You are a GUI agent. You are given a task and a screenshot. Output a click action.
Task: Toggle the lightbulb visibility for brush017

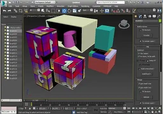tap(5, 72)
